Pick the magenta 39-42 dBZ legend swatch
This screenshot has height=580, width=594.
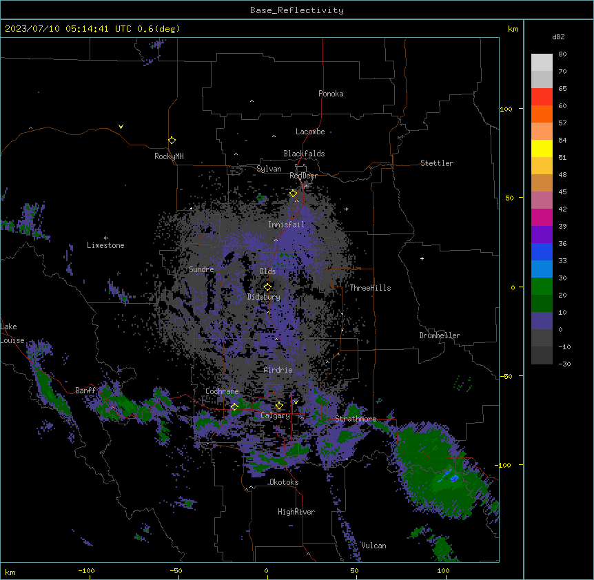(x=542, y=217)
